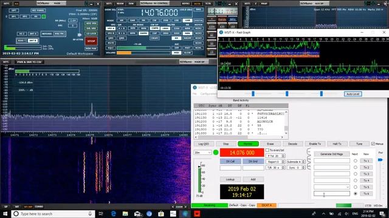This screenshot has width=389, height=218.
Task: Open File Explorer from the taskbar
Action: click(x=125, y=214)
